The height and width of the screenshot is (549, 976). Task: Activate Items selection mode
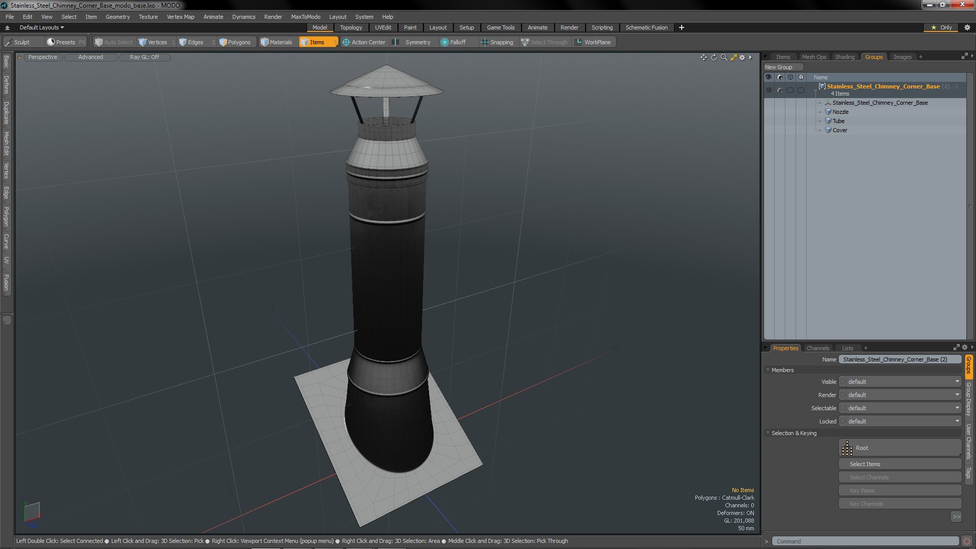click(318, 42)
